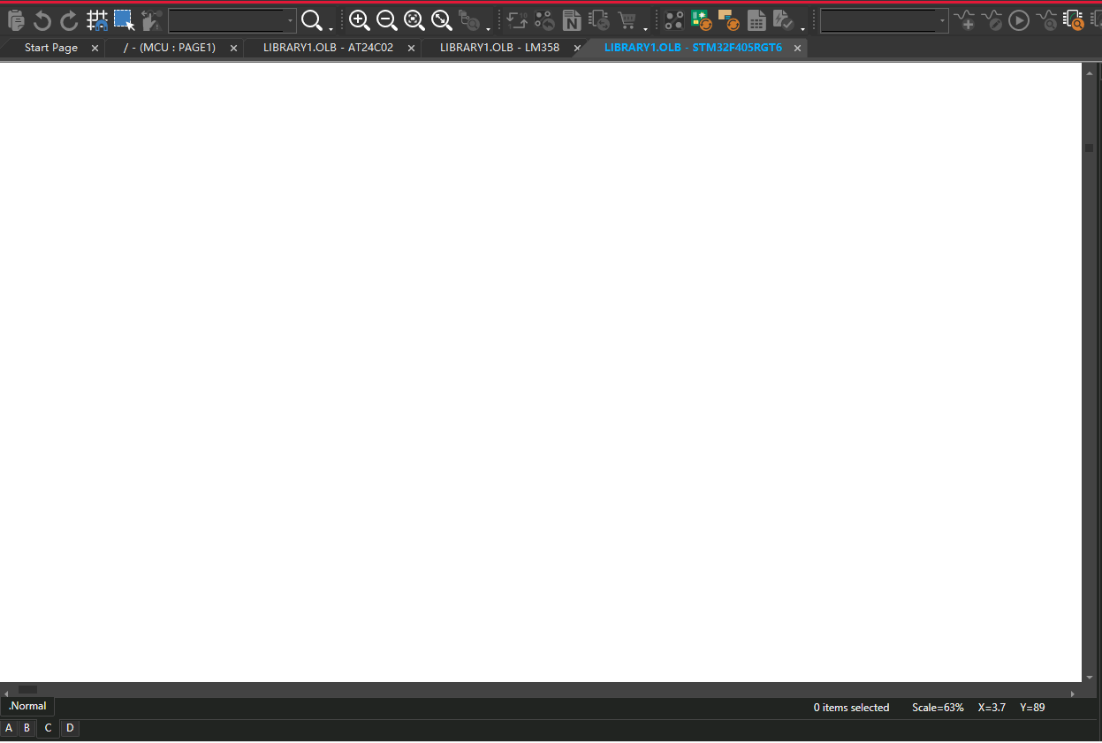Zoom to fit all contents
This screenshot has height=743, width=1102.
coord(441,20)
